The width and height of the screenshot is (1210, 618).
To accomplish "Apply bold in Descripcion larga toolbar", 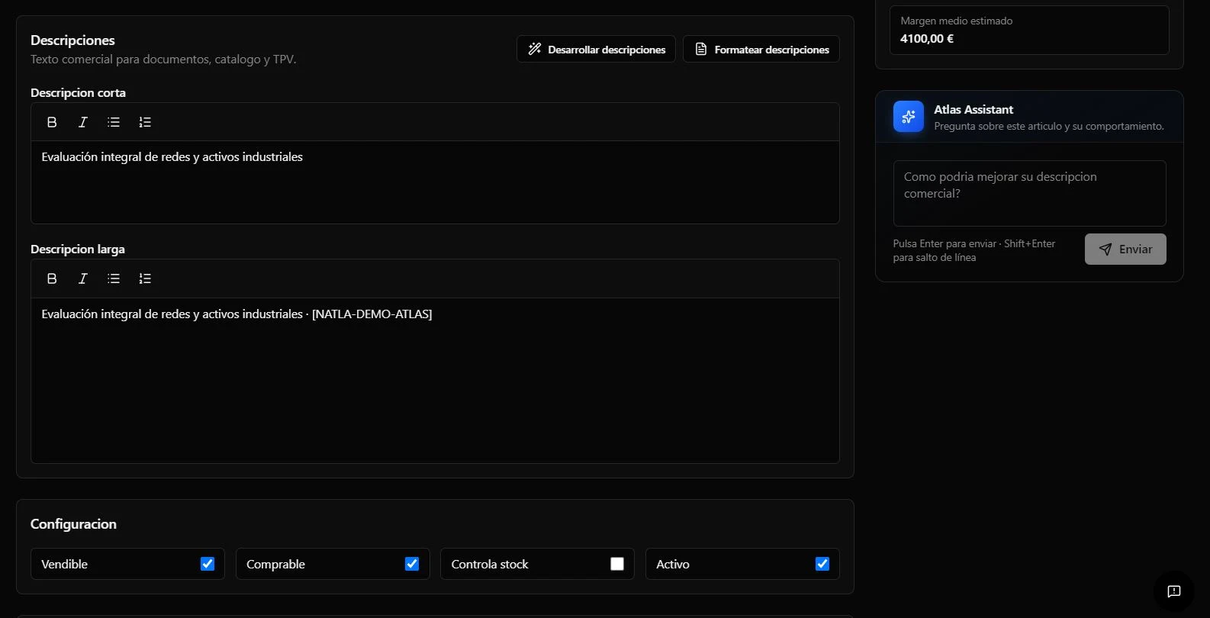I will click(x=52, y=278).
